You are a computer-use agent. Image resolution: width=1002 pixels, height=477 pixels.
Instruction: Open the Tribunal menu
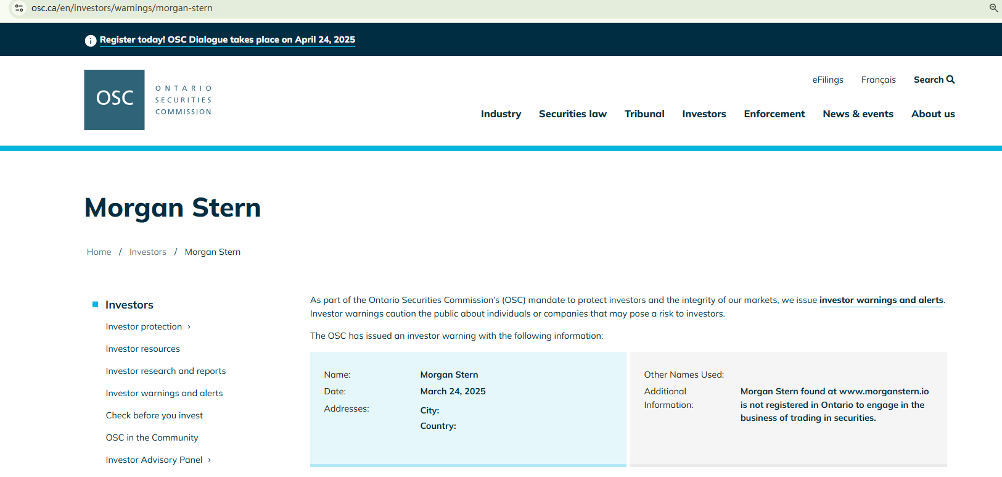(x=644, y=114)
